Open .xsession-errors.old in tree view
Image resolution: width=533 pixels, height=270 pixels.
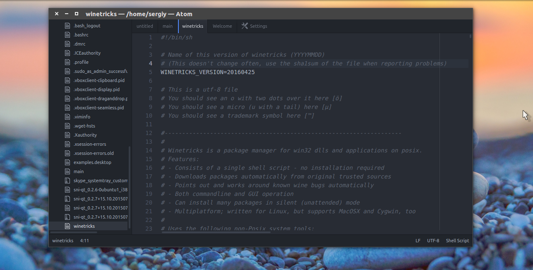[94, 153]
